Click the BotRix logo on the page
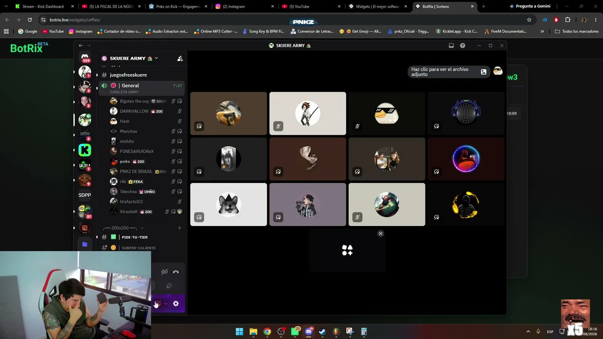The image size is (603, 339). [x=29, y=48]
